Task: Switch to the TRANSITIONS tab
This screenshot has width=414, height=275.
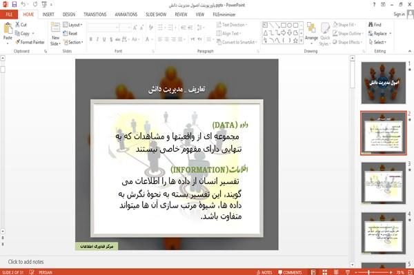Action: tap(95, 14)
